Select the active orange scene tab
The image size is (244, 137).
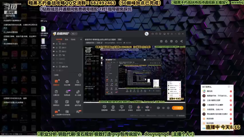59,40
